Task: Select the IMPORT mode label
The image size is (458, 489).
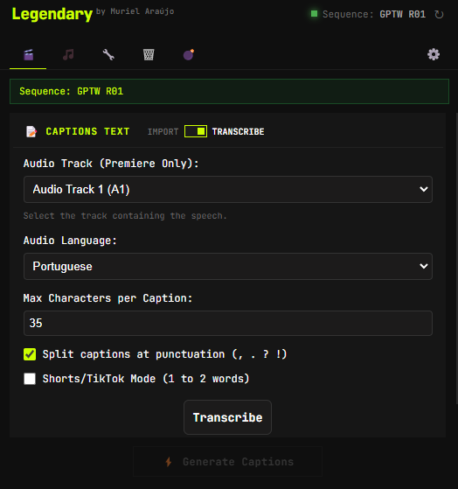Action: click(163, 131)
